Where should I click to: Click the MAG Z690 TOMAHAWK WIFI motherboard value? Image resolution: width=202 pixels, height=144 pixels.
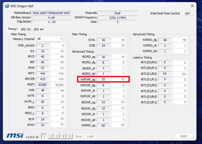coord(51,13)
